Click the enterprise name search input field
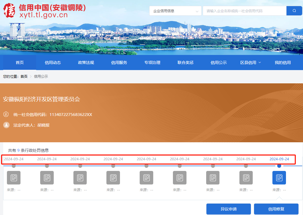303x215 pixels. coord(244,11)
